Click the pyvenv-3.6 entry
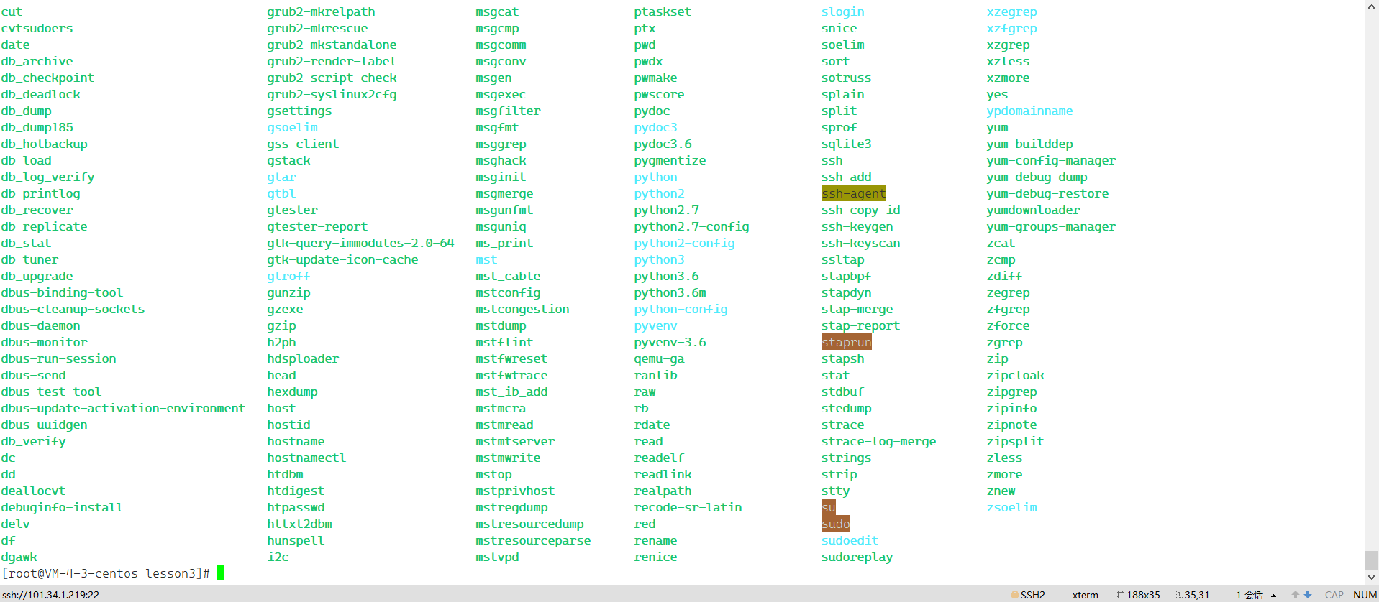The height and width of the screenshot is (602, 1379). tap(670, 342)
